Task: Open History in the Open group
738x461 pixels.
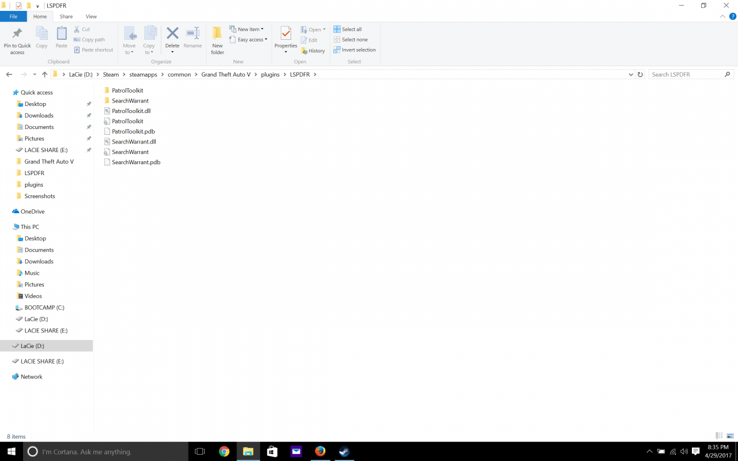Action: tap(313, 51)
